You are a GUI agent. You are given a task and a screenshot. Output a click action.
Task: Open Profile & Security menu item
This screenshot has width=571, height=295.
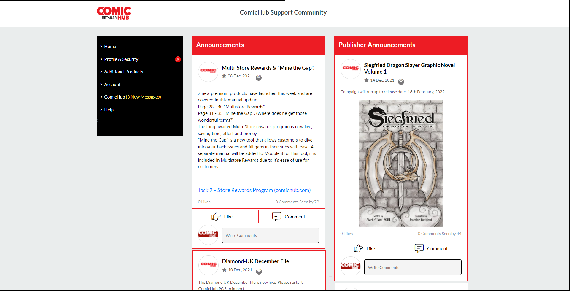[121, 59]
